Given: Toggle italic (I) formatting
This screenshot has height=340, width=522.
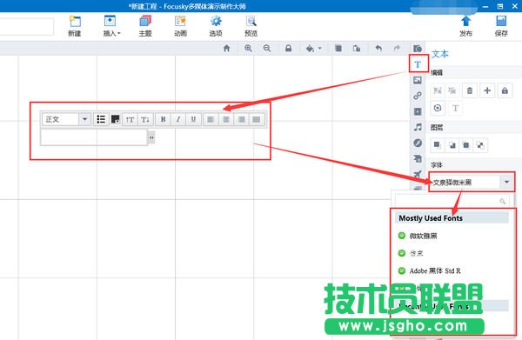Looking at the screenshot, I should tap(178, 119).
